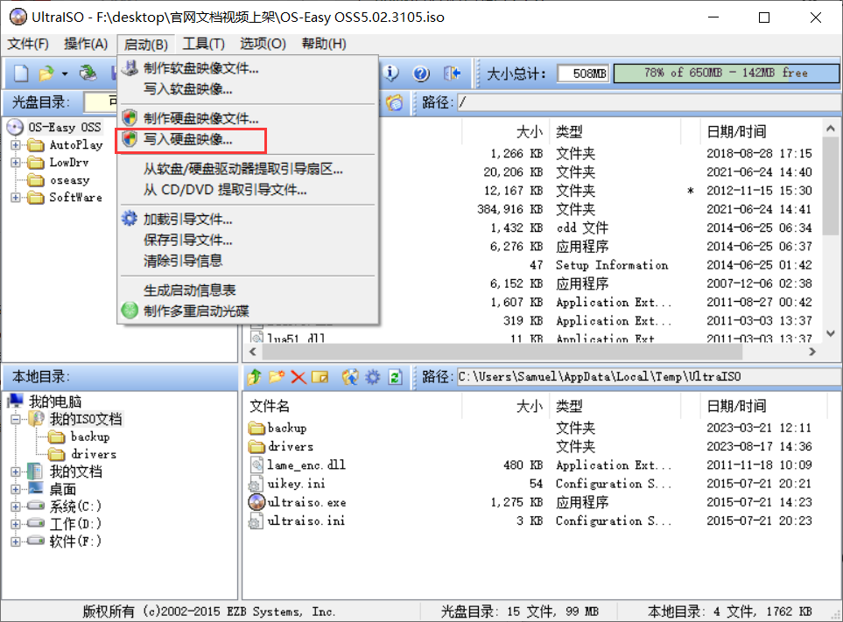Click the go-up-folder icon in local toolbar
This screenshot has height=622, width=843.
[x=255, y=377]
